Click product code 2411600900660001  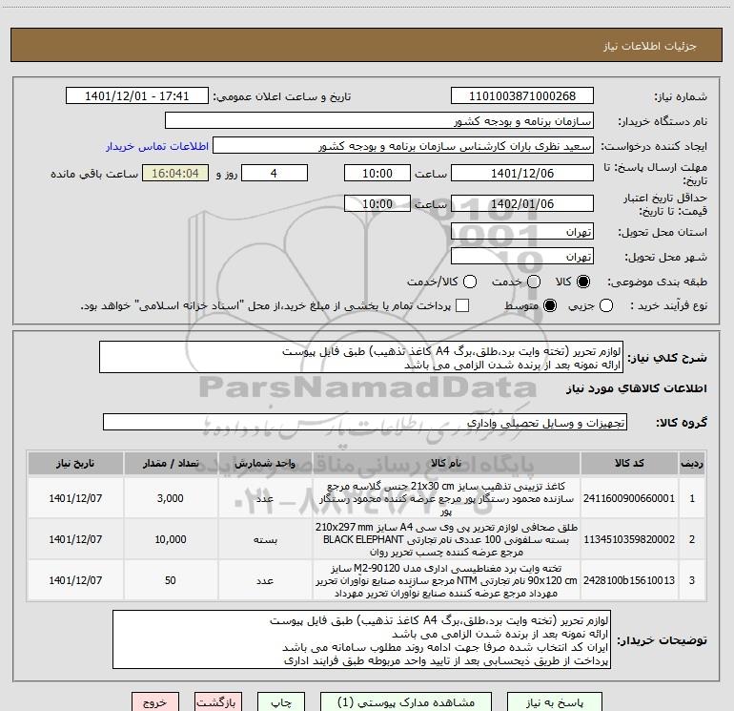point(629,498)
